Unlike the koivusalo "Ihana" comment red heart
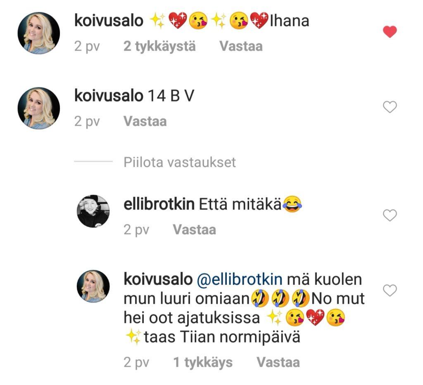Screen dimensions: 423x385 (390, 32)
